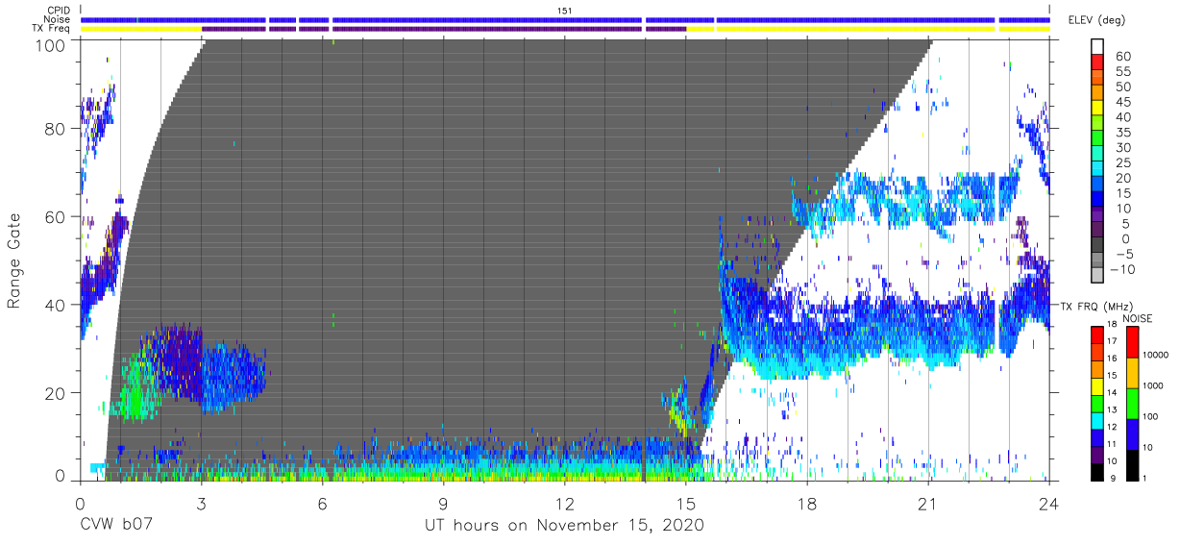Select the blue 15–20 swatch in ELEV colorbar
This screenshot has width=1180, height=545.
tap(1099, 183)
